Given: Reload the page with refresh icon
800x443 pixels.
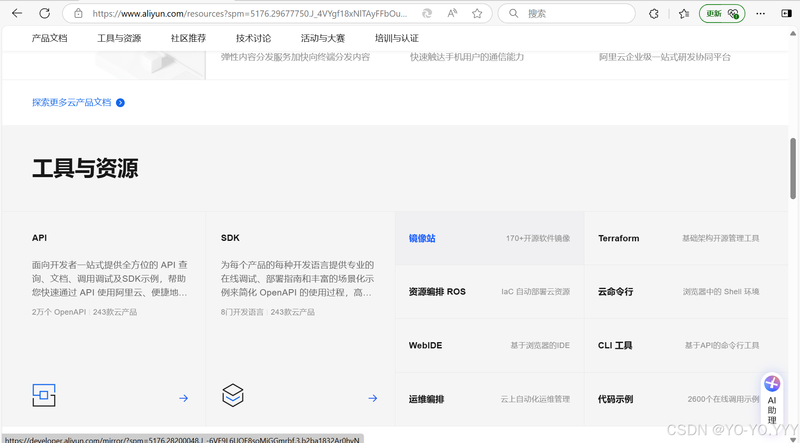Looking at the screenshot, I should 45,13.
